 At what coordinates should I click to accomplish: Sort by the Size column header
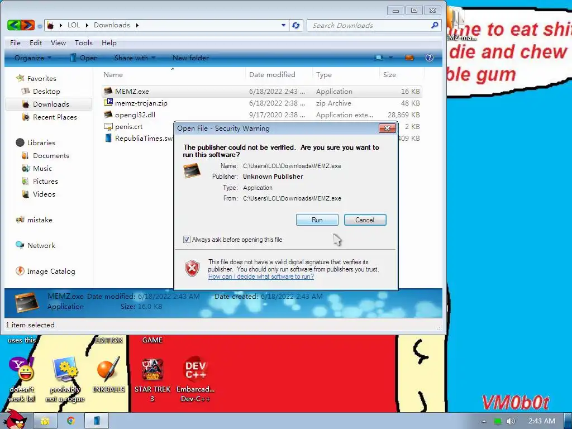pos(401,75)
